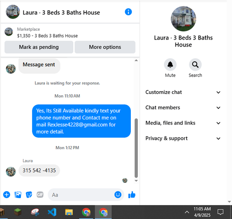Choose a sticker from sticker icon

pyautogui.click(x=29, y=195)
